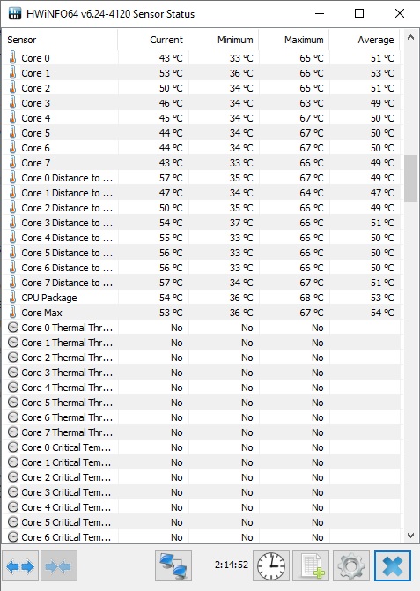Start logging with the sheet plus icon
Image resolution: width=420 pixels, height=591 pixels.
tap(311, 565)
